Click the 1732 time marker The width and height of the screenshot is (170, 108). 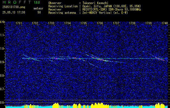tap(35, 23)
